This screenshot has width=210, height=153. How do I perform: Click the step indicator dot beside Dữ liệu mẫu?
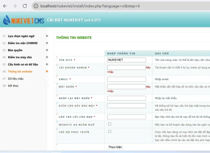click(47, 78)
